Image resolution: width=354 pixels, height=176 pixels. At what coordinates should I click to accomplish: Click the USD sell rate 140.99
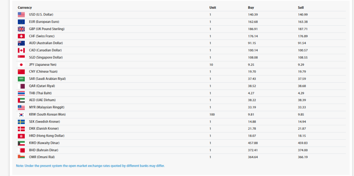303,14
